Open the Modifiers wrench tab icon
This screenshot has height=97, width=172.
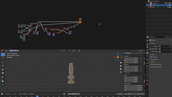pos(147,66)
